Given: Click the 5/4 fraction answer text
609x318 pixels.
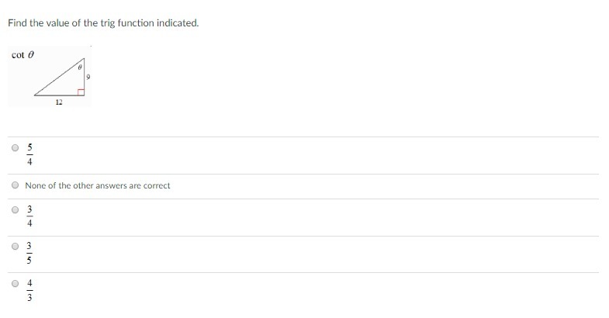Looking at the screenshot, I should pos(30,155).
